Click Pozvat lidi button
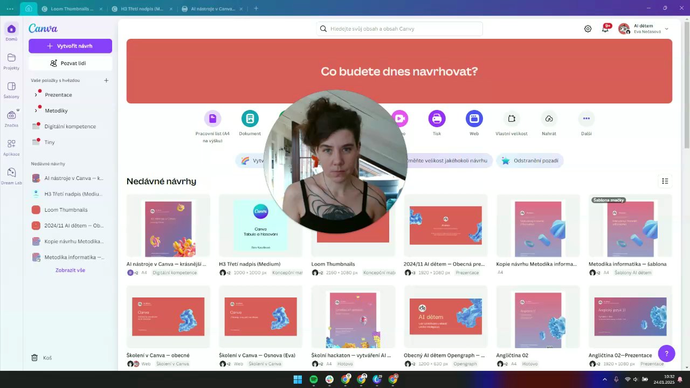Screen dimensions: 690x388 pyautogui.click(x=70, y=63)
